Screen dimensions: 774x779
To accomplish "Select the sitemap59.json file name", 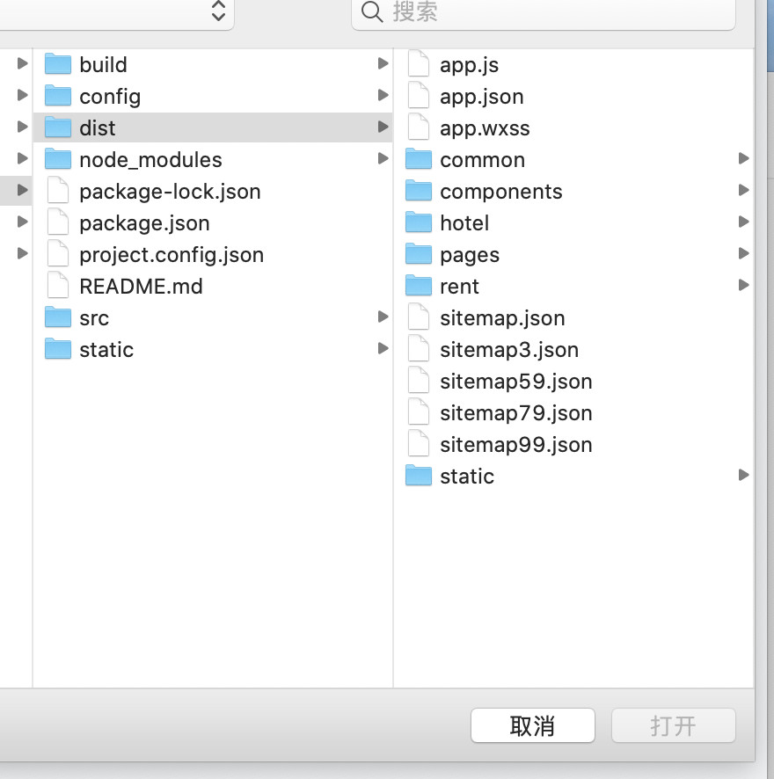I will pyautogui.click(x=516, y=382).
